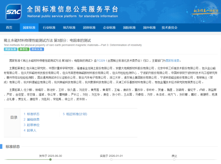Click the TC229 committee link
The height and width of the screenshot is (164, 221).
tap(101, 61)
